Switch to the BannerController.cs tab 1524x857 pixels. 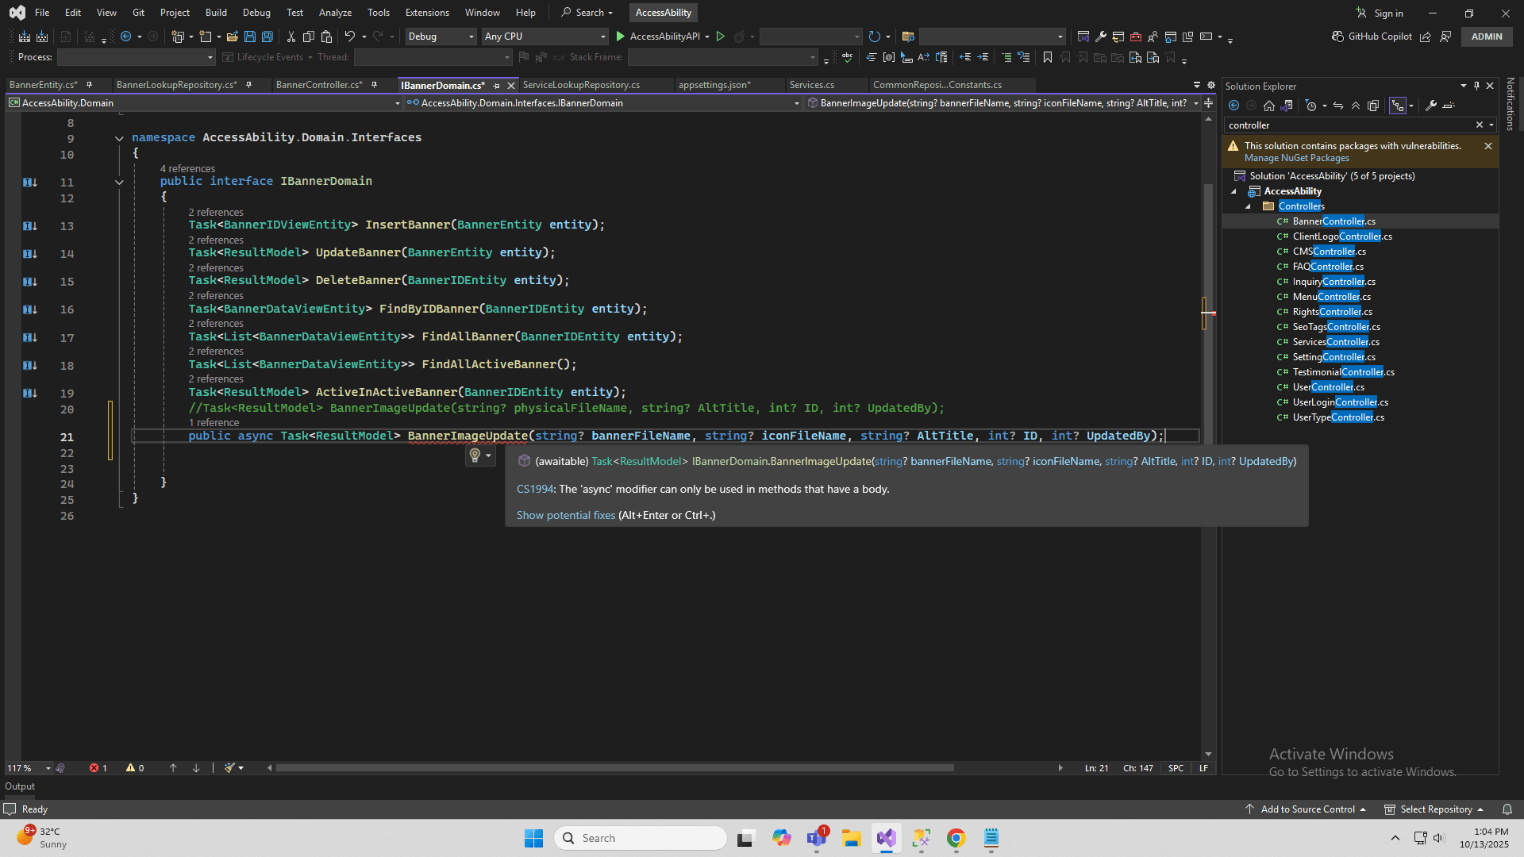point(318,85)
